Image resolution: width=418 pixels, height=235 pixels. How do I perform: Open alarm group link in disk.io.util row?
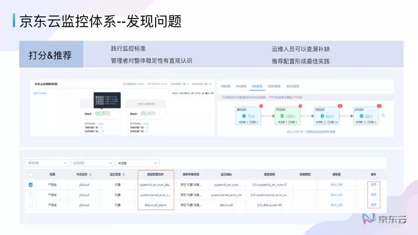[336, 205]
